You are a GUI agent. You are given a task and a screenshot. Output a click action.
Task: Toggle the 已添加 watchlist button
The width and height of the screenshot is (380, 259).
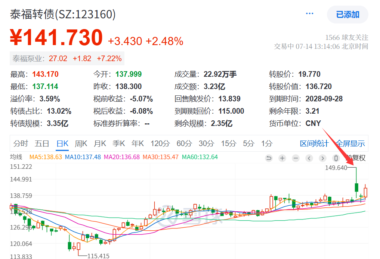(347, 15)
